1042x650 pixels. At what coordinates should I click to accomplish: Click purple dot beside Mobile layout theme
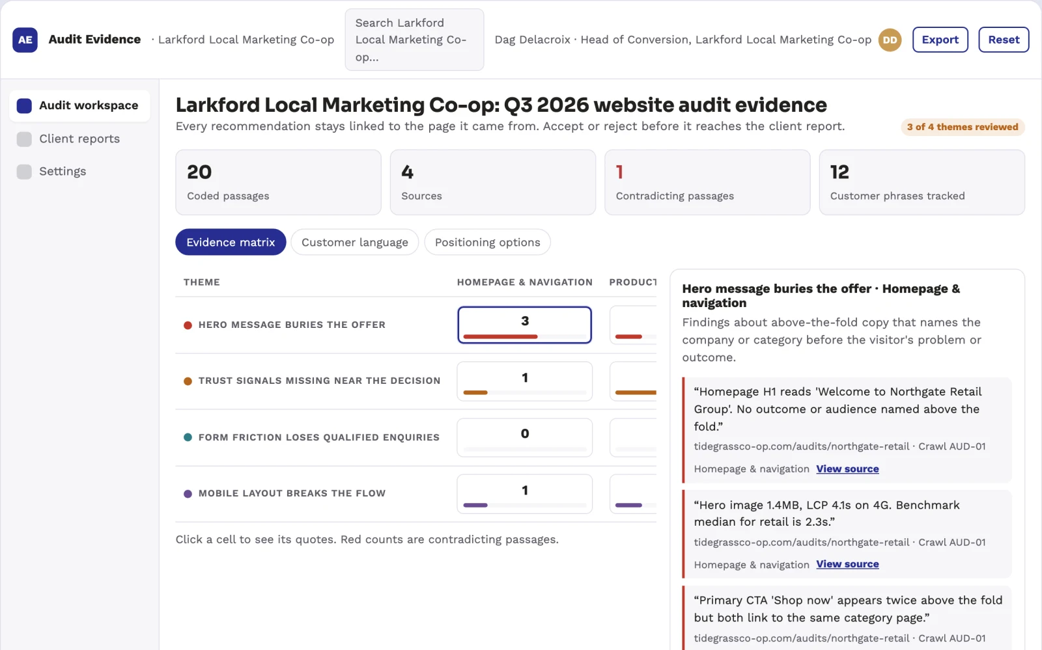[x=188, y=494]
